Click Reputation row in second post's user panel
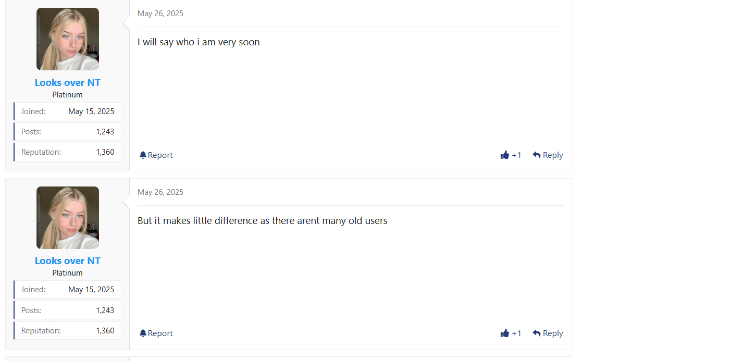Image resolution: width=756 pixels, height=361 pixels. tap(68, 331)
